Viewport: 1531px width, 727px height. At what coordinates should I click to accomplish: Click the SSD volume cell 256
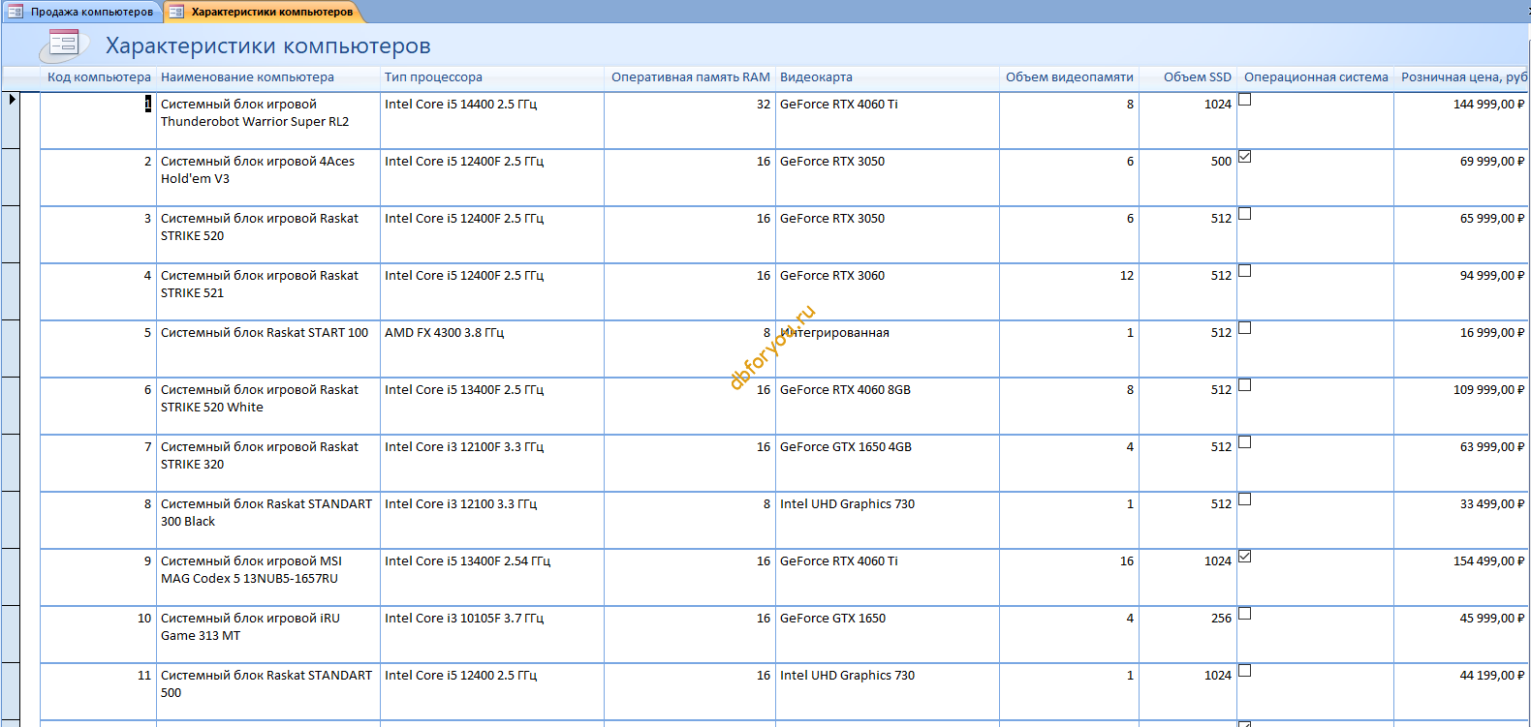click(x=1188, y=634)
